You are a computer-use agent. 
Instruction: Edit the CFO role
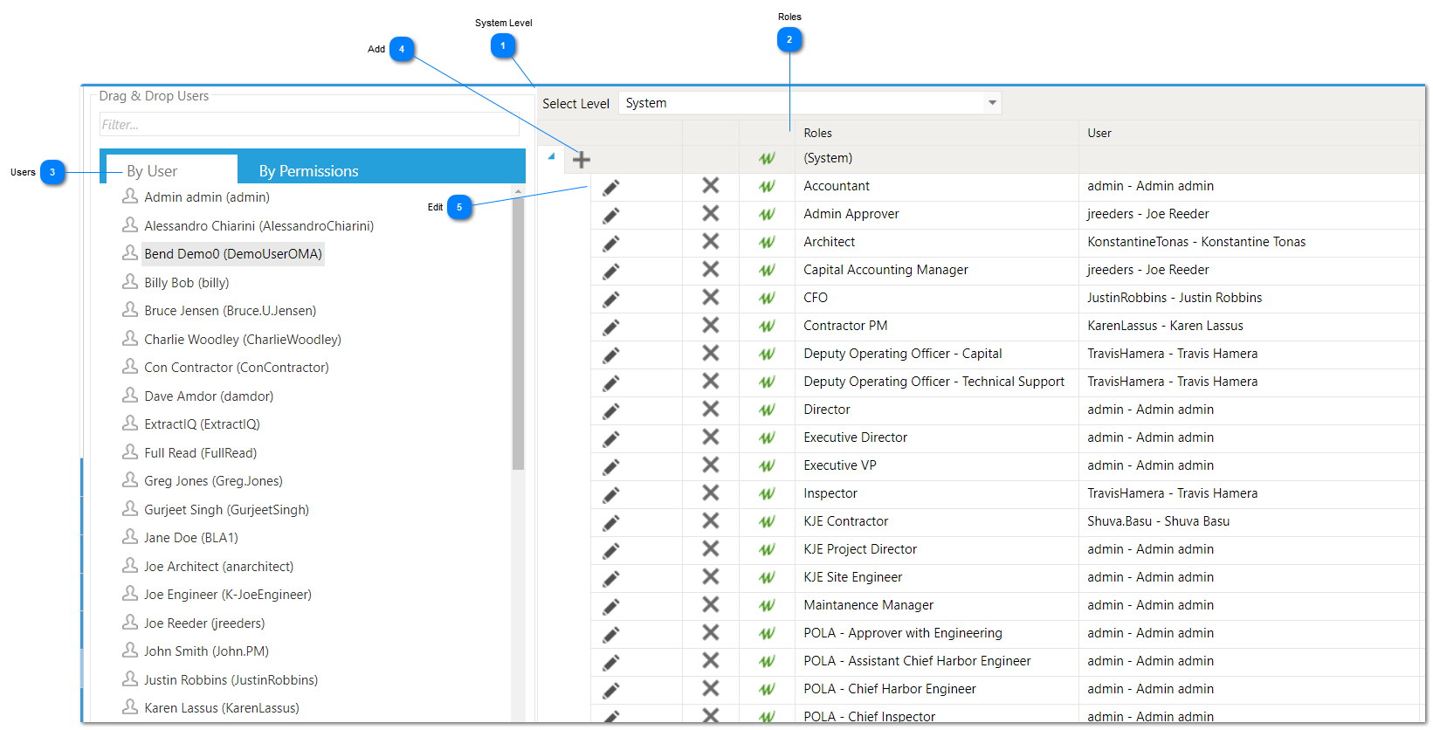[x=611, y=299]
